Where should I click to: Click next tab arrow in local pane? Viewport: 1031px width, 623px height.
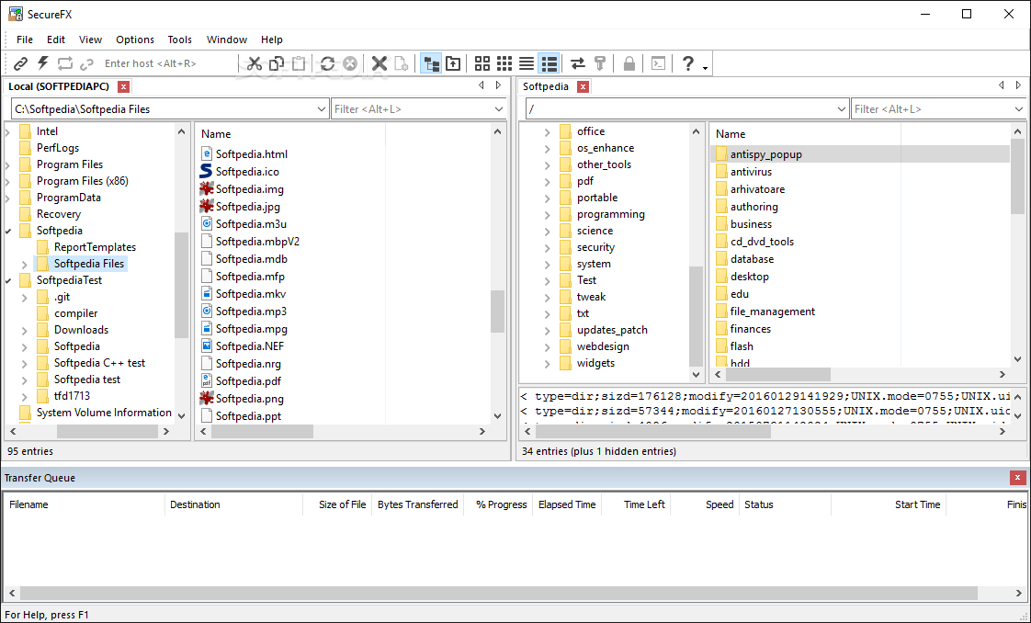[x=498, y=85]
